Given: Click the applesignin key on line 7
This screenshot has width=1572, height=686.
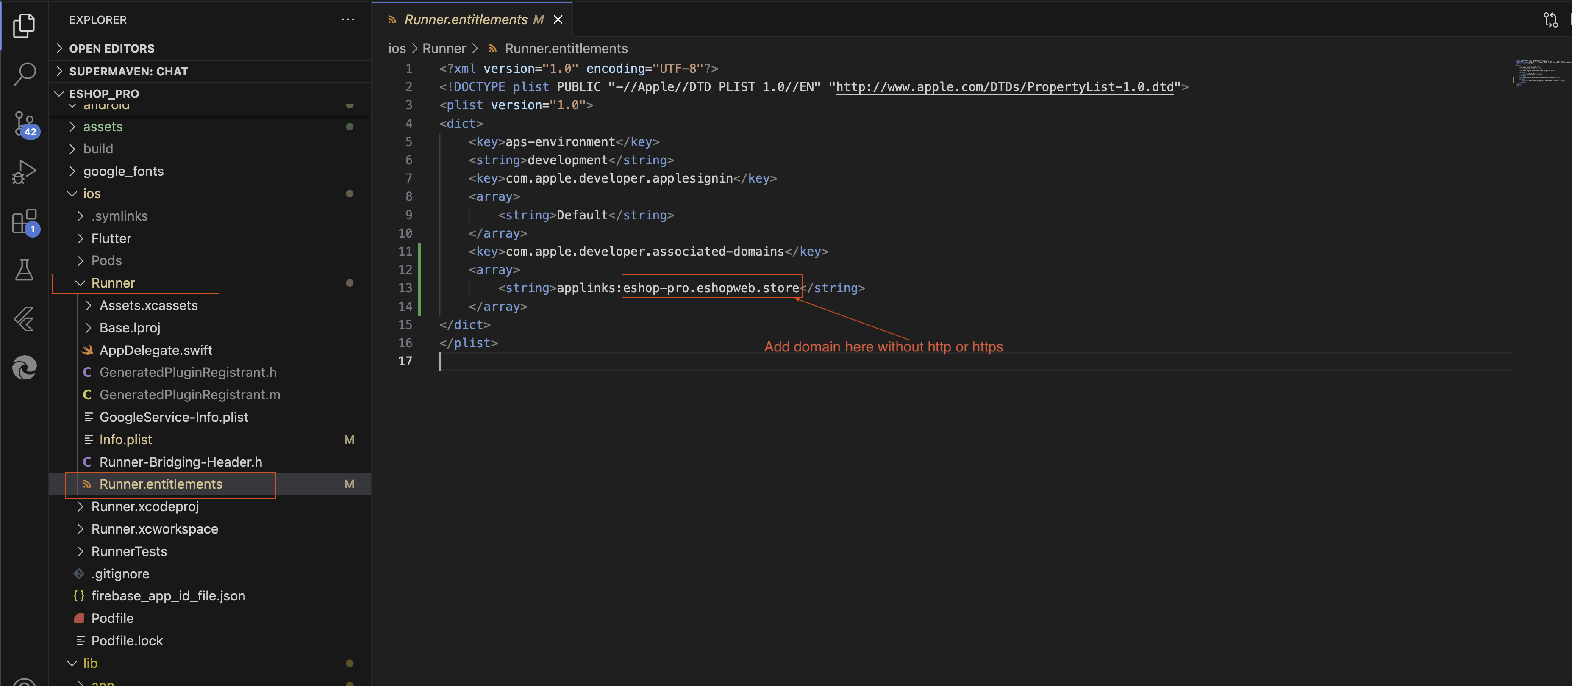Looking at the screenshot, I should tap(619, 178).
